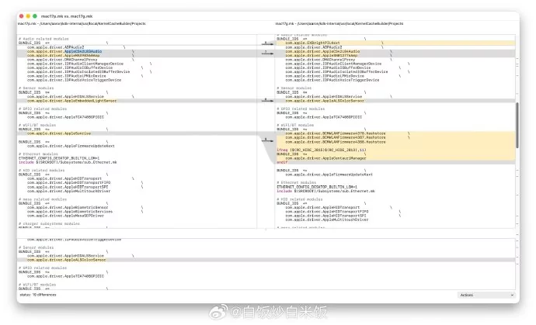The height and width of the screenshot is (325, 536).
Task: Click the difference arrow beside the AppleCS42L84Audio line
Action: click(266, 52)
